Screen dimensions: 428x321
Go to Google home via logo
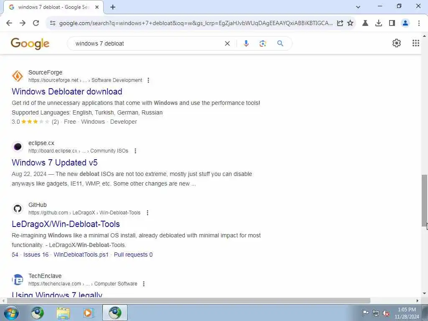click(x=30, y=43)
